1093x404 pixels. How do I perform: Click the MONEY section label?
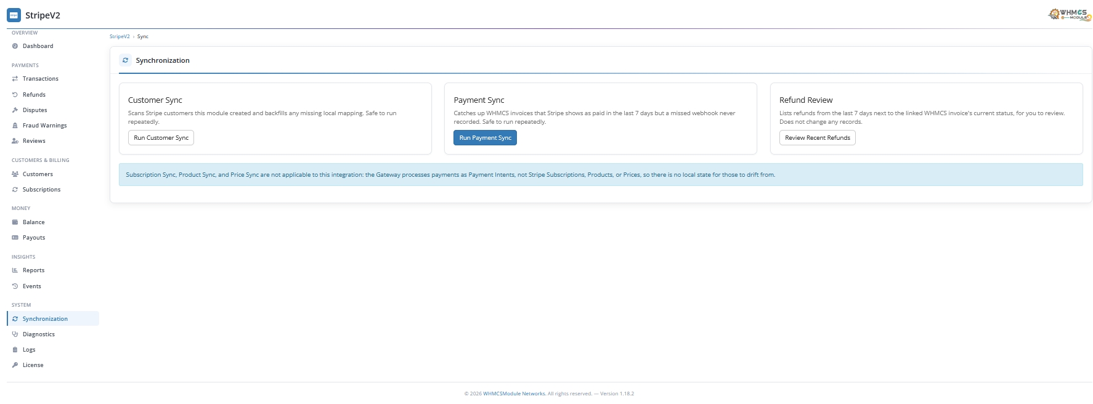coord(21,208)
